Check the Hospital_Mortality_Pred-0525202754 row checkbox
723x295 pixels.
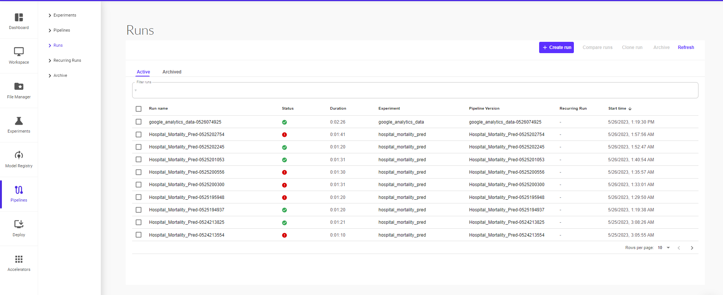139,135
